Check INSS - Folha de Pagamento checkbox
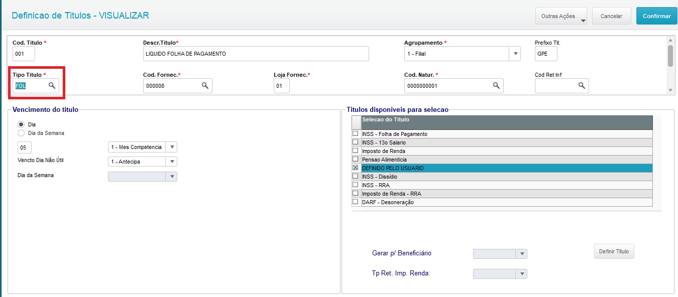678x297 pixels. pos(356,134)
